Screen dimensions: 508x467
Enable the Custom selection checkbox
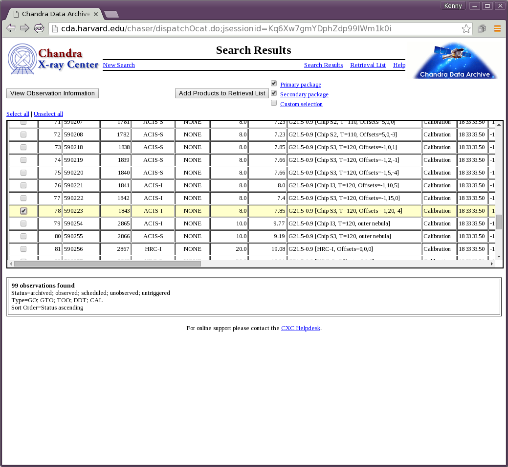point(274,103)
